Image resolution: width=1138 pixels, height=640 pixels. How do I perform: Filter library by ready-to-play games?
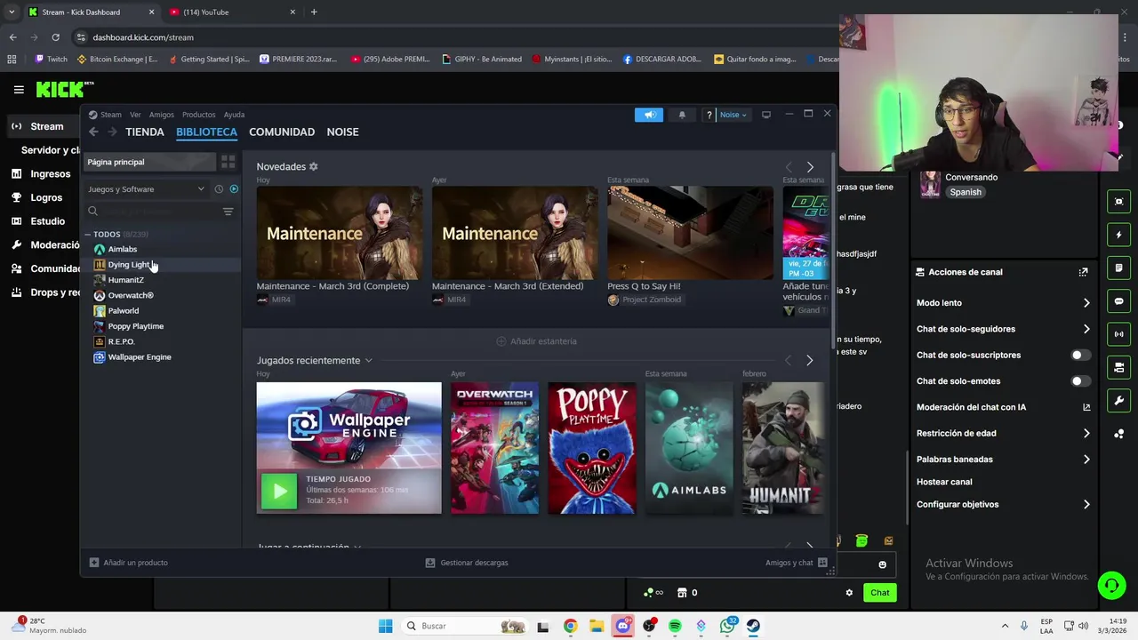tap(234, 189)
